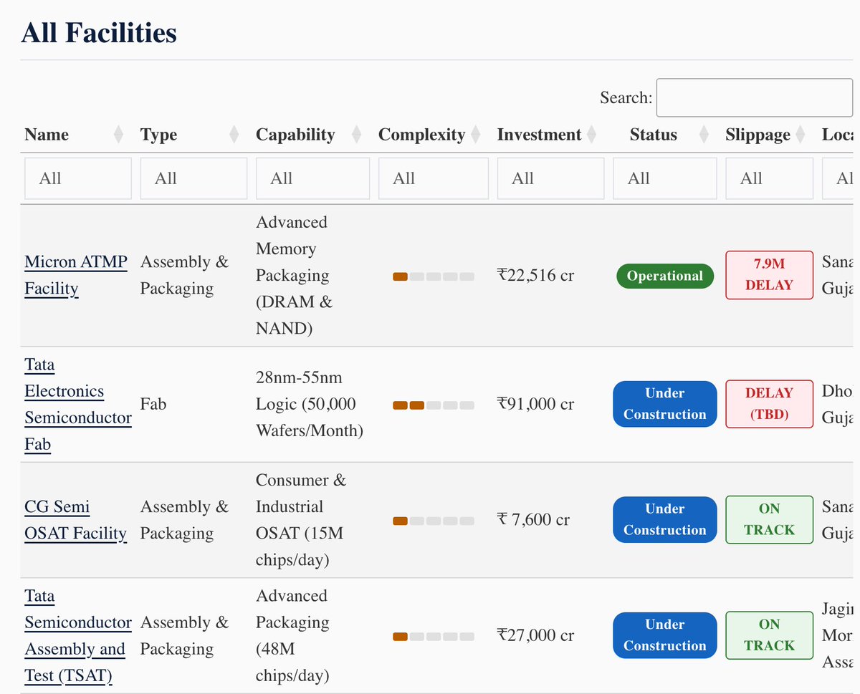This screenshot has height=694, width=860.
Task: Click the Operational status badge
Action: [665, 276]
